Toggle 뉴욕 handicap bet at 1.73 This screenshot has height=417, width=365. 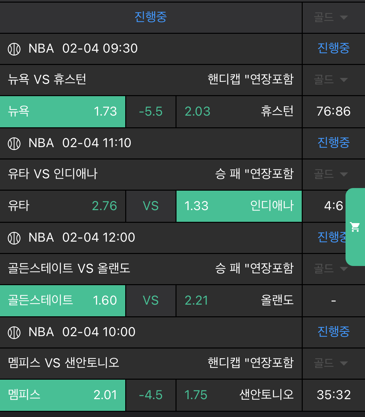63,111
